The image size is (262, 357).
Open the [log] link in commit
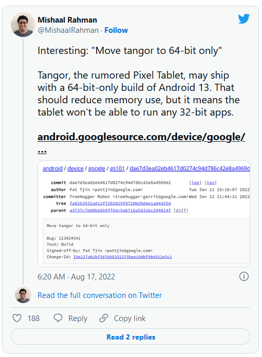pyautogui.click(x=195, y=182)
